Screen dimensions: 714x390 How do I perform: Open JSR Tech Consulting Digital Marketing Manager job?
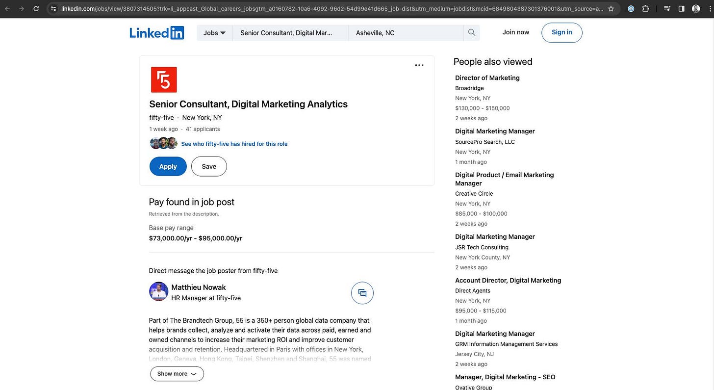click(x=495, y=236)
